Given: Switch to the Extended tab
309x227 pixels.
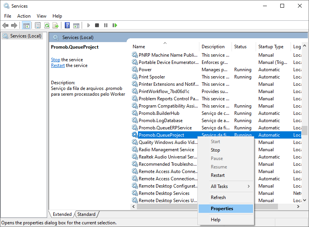Looking at the screenshot, I should 62,214.
